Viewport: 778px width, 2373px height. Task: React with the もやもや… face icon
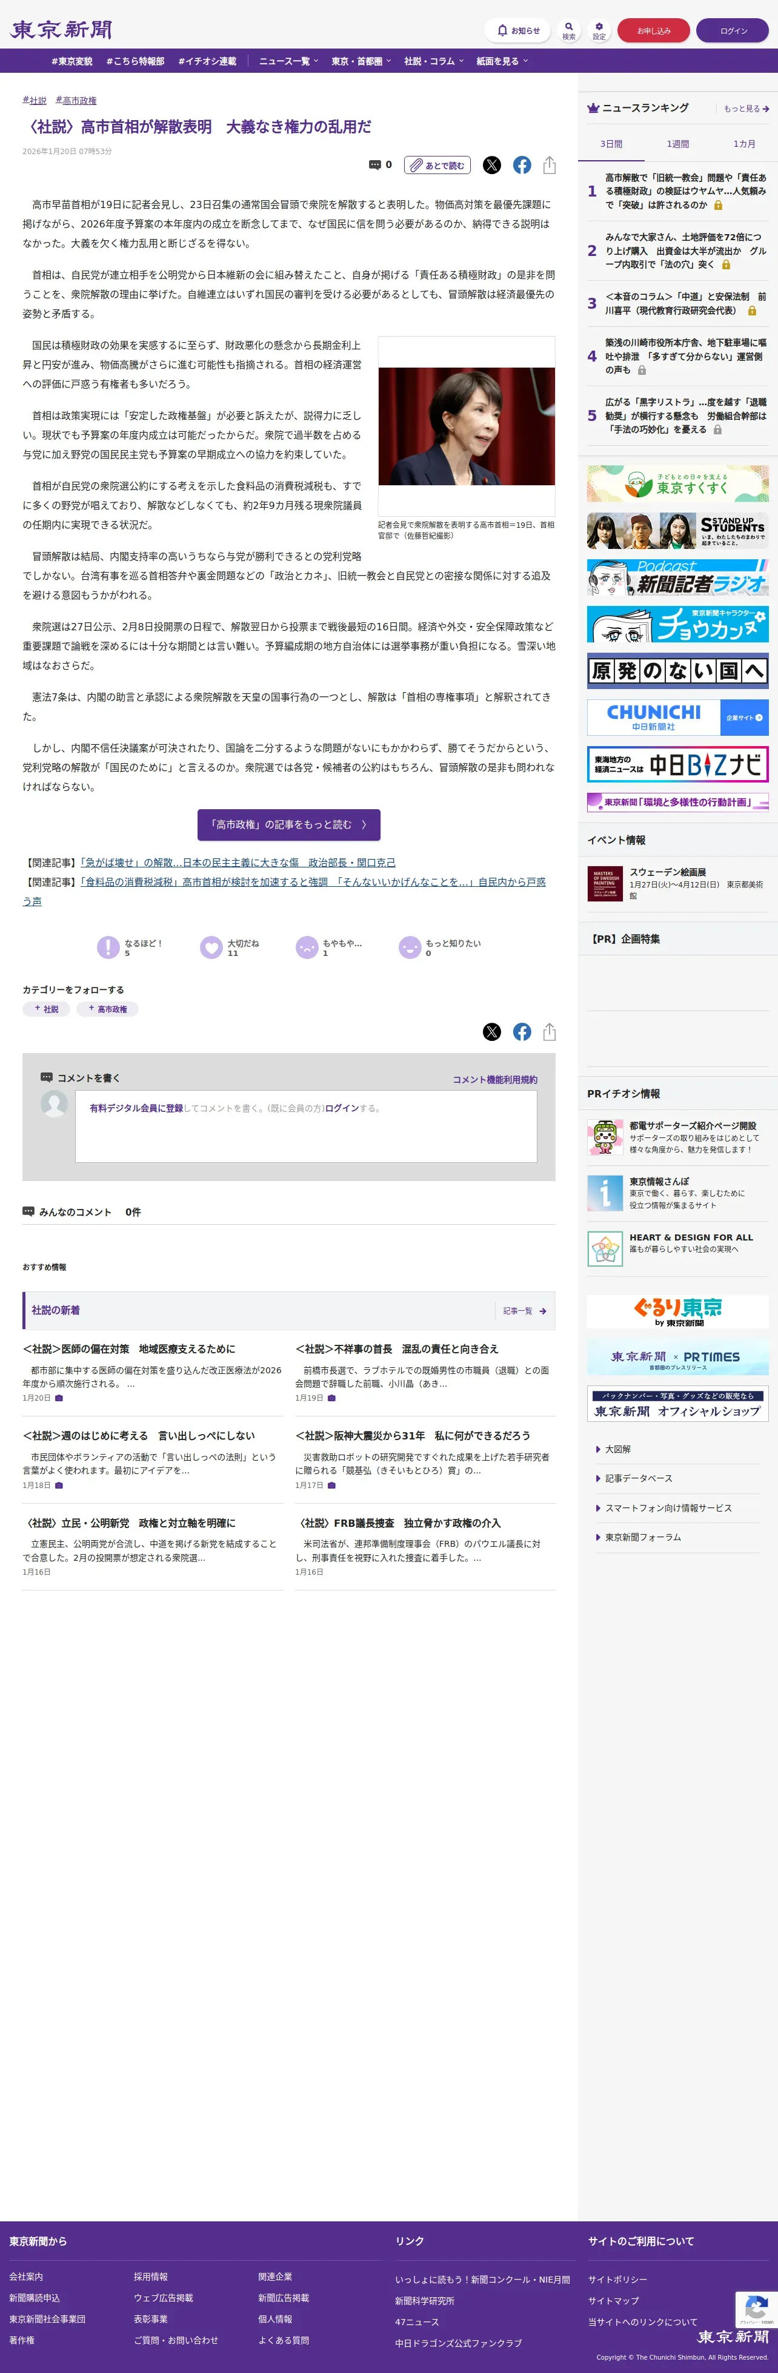coord(307,947)
